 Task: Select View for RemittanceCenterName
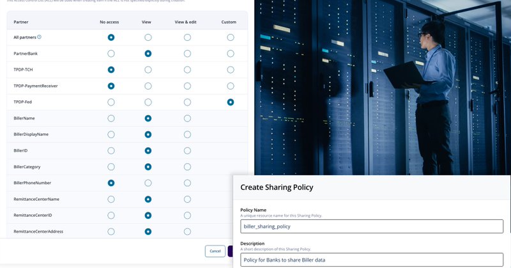148,199
